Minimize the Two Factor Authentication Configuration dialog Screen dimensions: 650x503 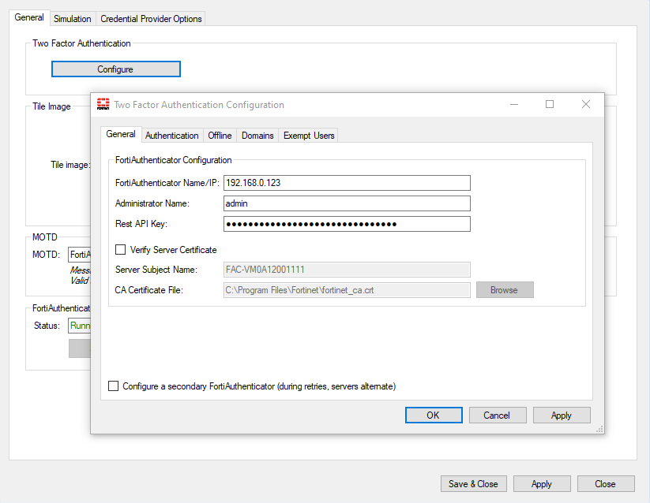click(x=514, y=104)
